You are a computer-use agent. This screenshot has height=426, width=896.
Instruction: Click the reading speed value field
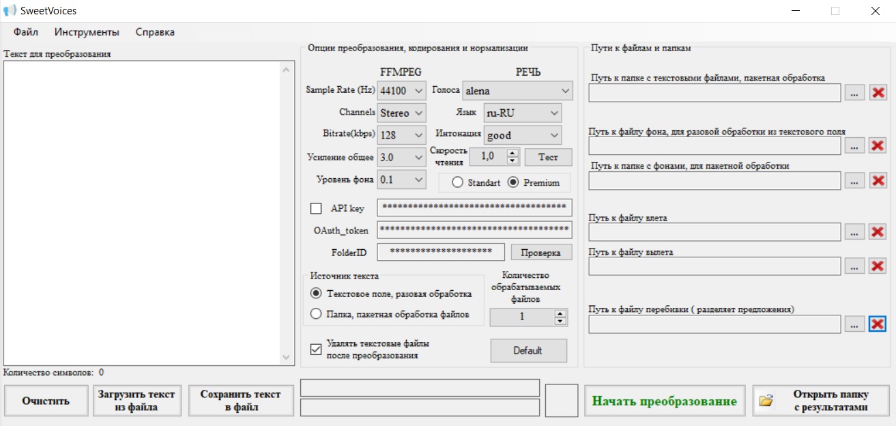point(489,156)
